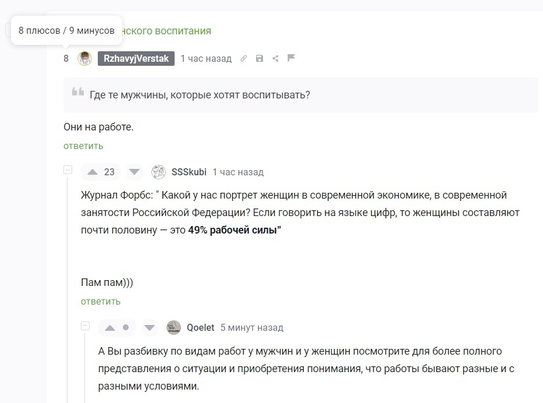
Task: Downvote Qoelet's comment
Action: 150,328
